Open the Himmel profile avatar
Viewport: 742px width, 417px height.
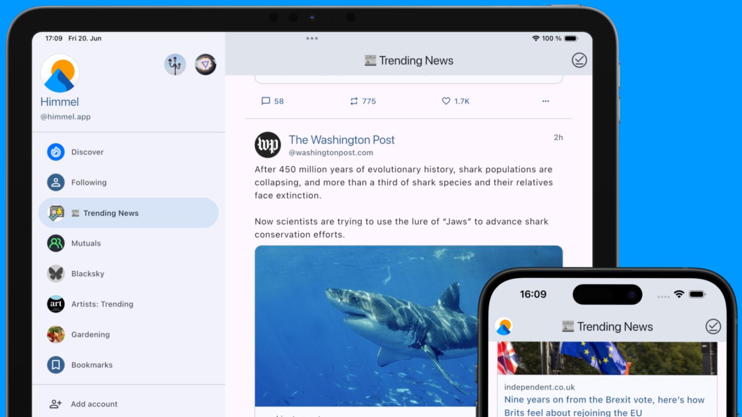pos(60,73)
